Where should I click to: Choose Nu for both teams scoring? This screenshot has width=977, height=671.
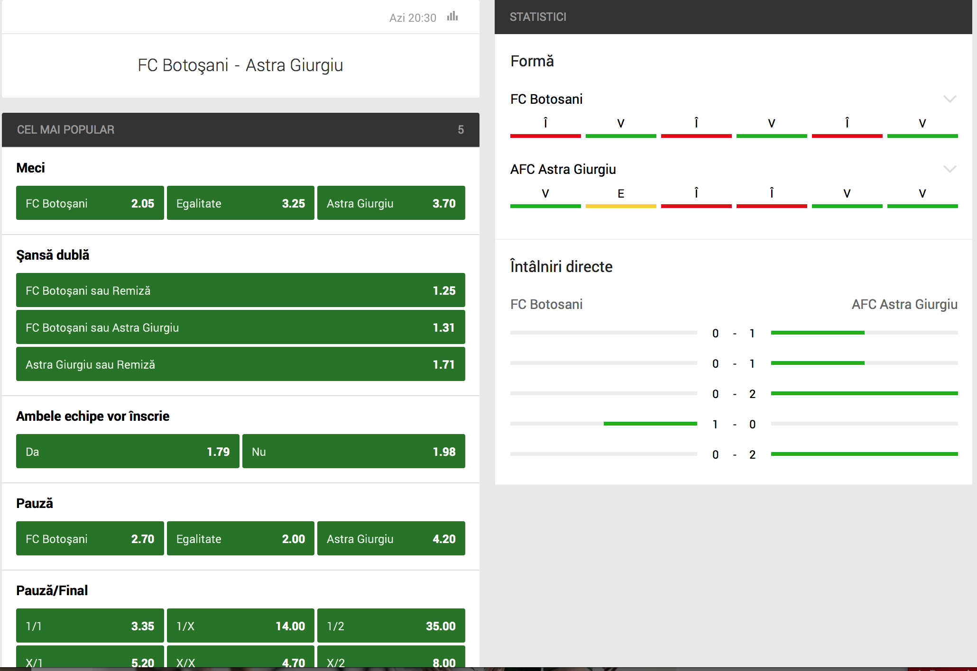pos(353,452)
